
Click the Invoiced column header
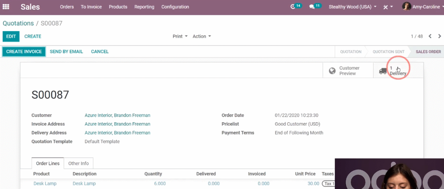pyautogui.click(x=257, y=174)
